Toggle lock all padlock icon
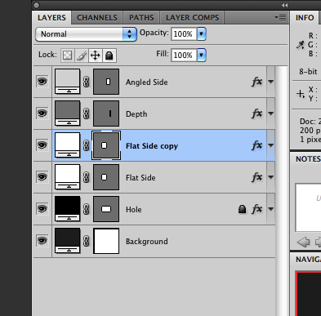321x316 pixels. pos(109,56)
